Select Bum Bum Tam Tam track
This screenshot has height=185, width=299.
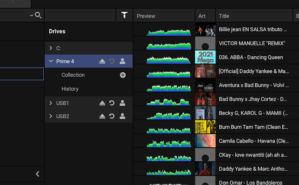click(x=253, y=127)
